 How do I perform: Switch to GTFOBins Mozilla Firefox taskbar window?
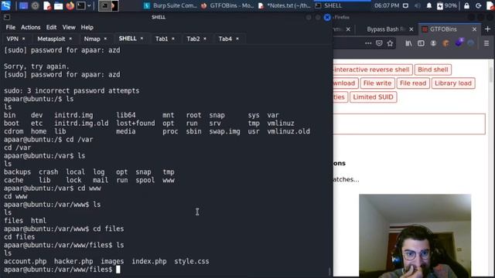[227, 5]
